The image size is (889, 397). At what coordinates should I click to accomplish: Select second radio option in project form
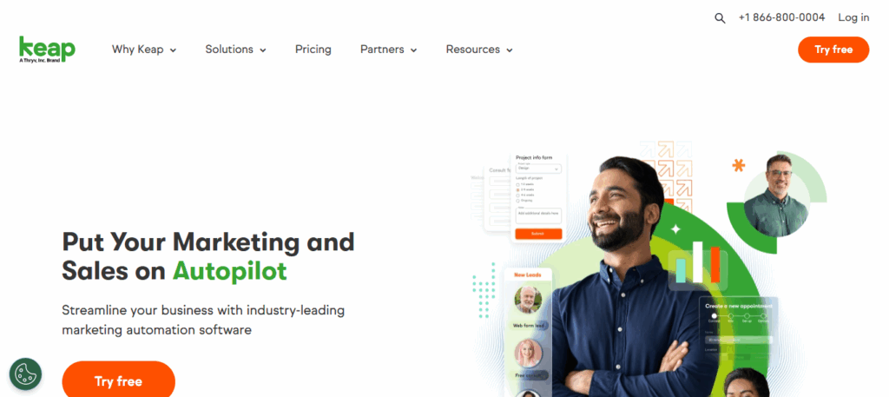pyautogui.click(x=517, y=190)
